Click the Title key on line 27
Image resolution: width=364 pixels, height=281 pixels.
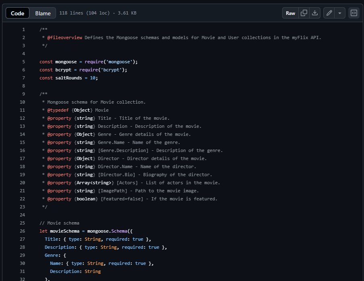(x=51, y=239)
